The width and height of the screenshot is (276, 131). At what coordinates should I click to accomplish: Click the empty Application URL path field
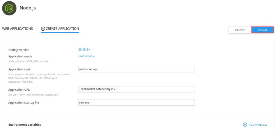coord(156,89)
